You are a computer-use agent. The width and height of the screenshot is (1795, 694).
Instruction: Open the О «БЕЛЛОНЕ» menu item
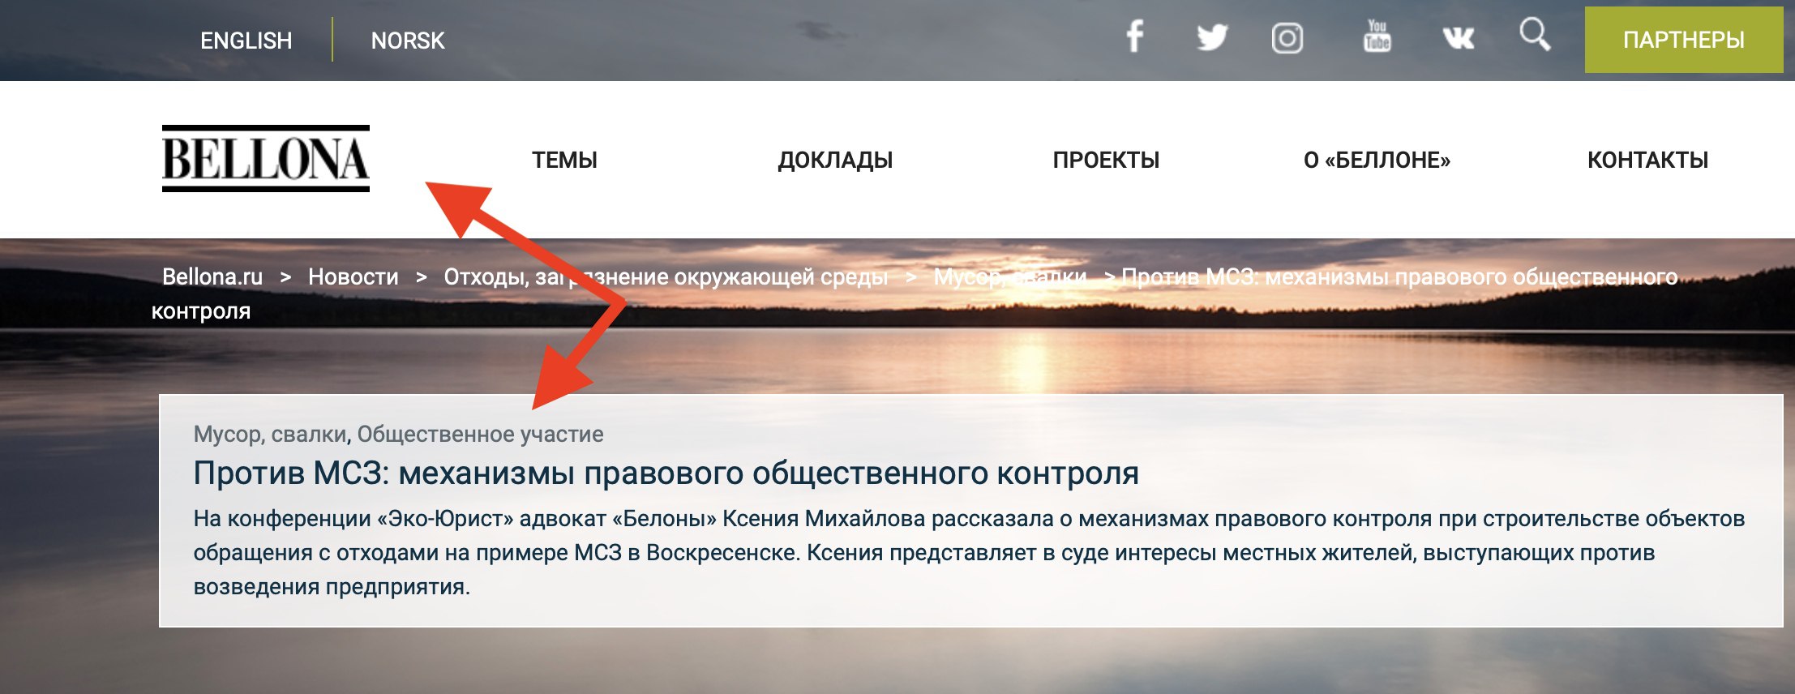pyautogui.click(x=1377, y=160)
